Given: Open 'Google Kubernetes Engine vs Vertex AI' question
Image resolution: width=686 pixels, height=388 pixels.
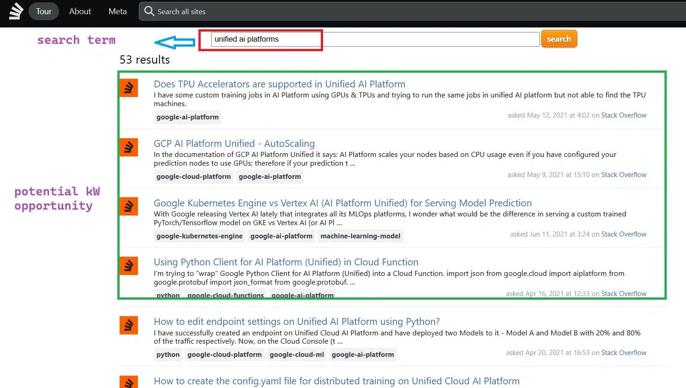Looking at the screenshot, I should 343,203.
